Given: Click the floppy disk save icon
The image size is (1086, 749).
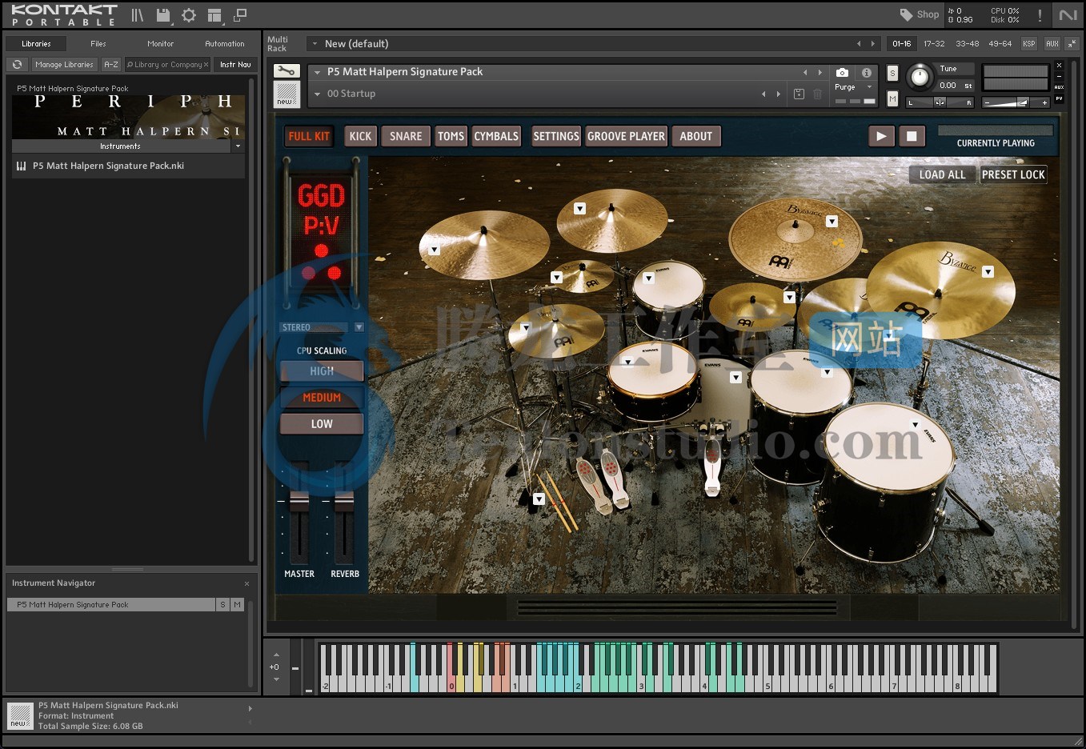Looking at the screenshot, I should click(x=163, y=15).
